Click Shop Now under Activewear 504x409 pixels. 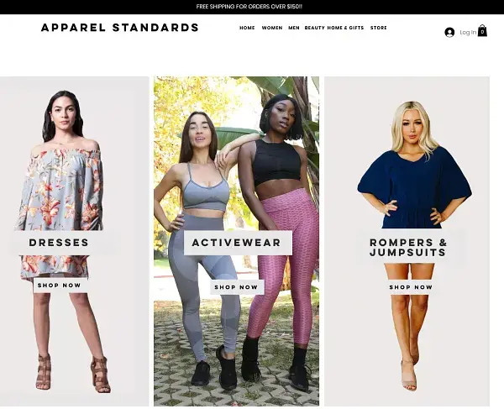click(237, 287)
